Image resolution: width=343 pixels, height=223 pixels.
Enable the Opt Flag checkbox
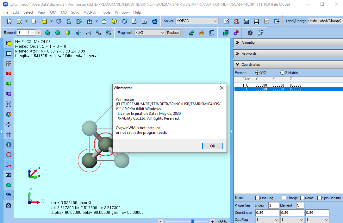point(258,198)
